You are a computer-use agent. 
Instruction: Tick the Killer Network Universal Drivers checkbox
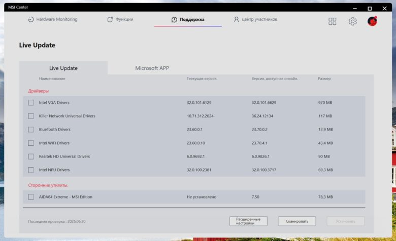[31, 116]
